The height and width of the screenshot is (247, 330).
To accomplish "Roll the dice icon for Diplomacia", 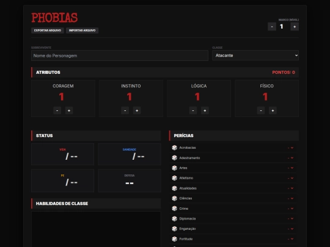I will pos(174,219).
